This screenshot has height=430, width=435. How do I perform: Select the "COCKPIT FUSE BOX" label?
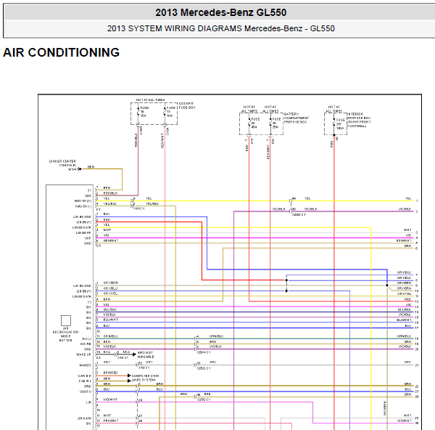pyautogui.click(x=187, y=105)
